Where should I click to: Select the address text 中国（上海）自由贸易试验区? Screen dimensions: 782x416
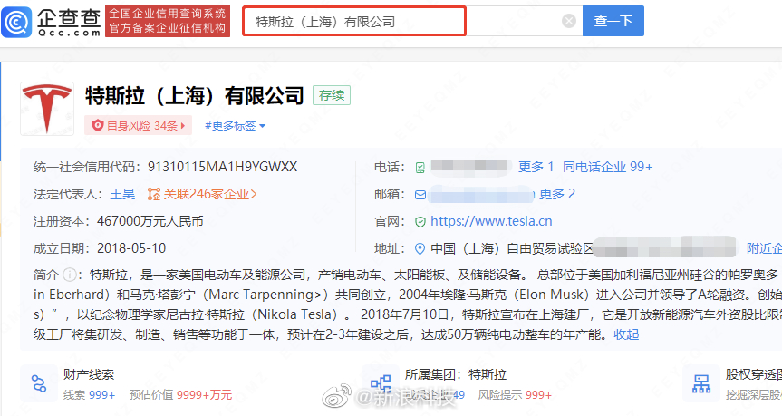[512, 248]
